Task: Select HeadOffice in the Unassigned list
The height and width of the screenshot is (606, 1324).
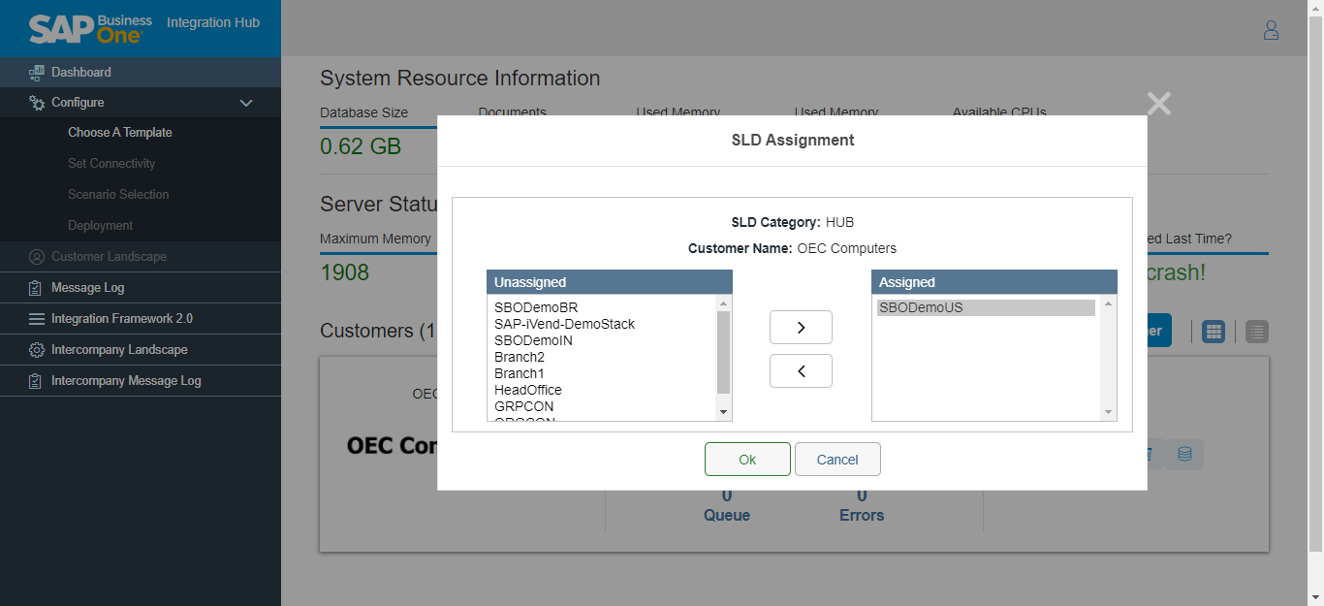Action: pyautogui.click(x=528, y=390)
